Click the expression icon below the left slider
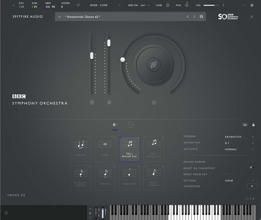Screen dimensions: 261x220 [92, 102]
